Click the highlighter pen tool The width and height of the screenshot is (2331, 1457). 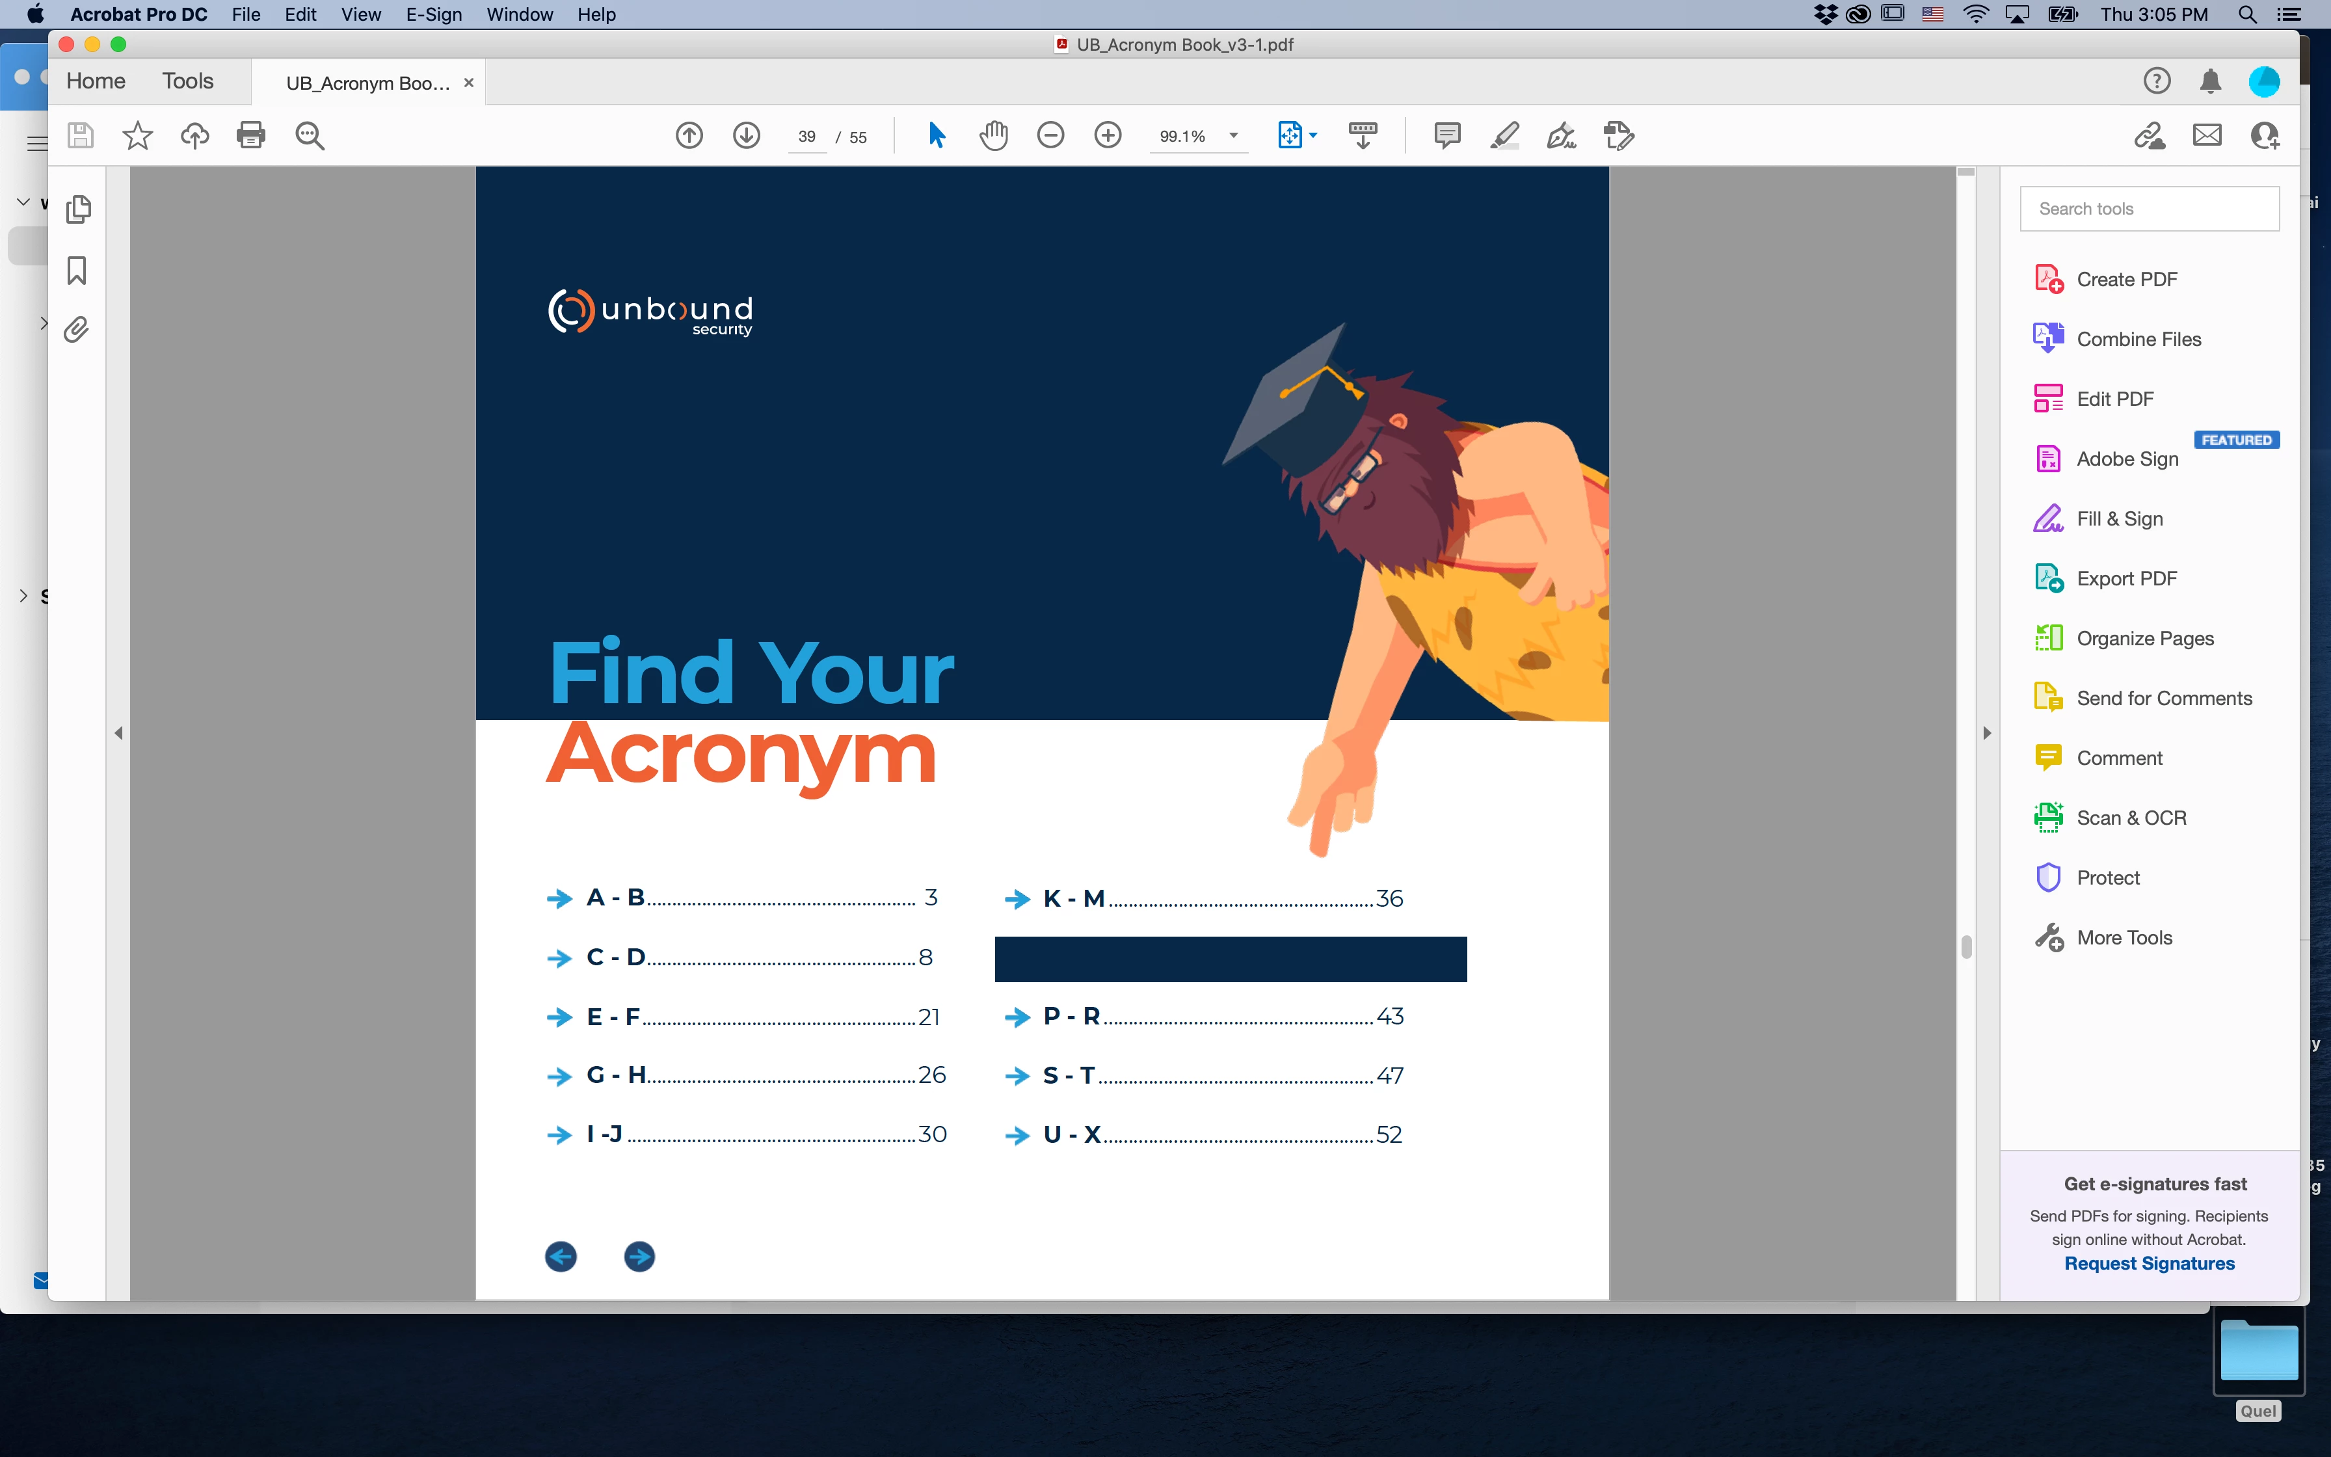click(x=1504, y=135)
